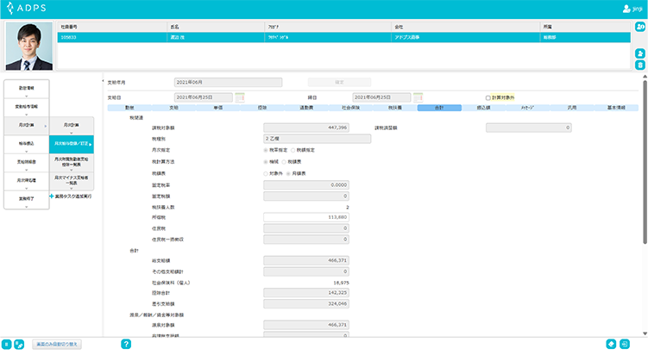Click the employee search icon beside the table
This screenshot has width=648, height=355.
(639, 31)
